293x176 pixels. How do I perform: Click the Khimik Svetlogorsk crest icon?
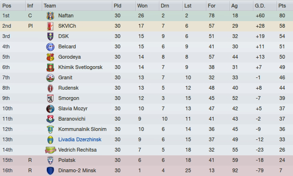pos(50,68)
